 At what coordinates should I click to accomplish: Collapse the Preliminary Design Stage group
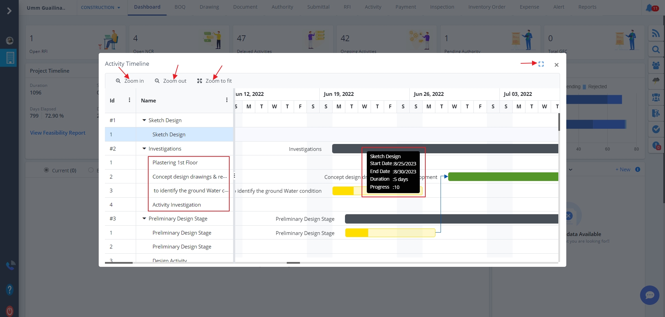144,218
